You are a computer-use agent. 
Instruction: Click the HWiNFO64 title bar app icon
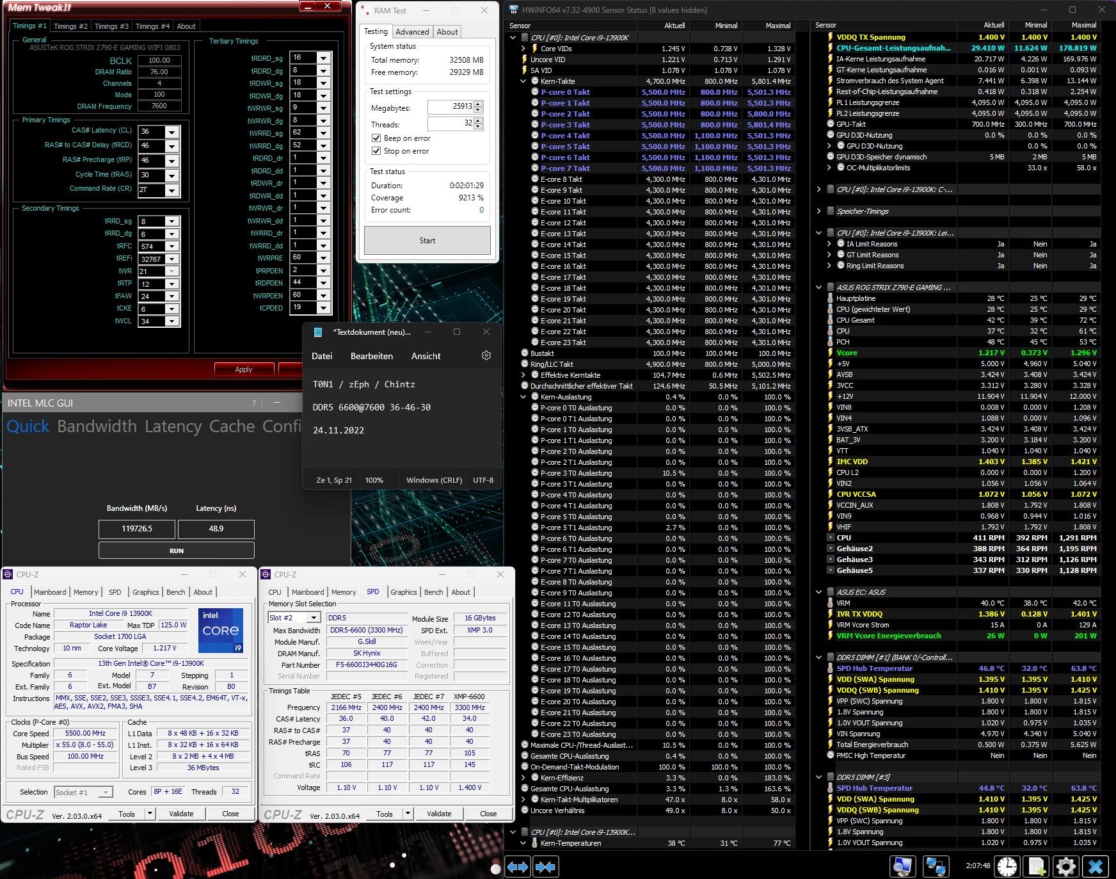[514, 10]
